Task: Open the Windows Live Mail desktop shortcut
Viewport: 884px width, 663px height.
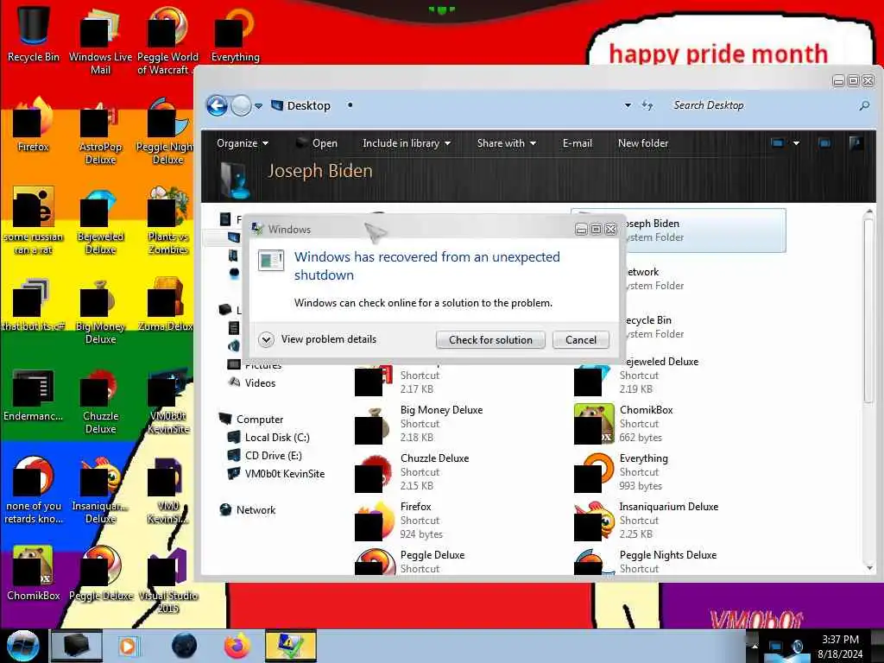Action: [x=100, y=40]
